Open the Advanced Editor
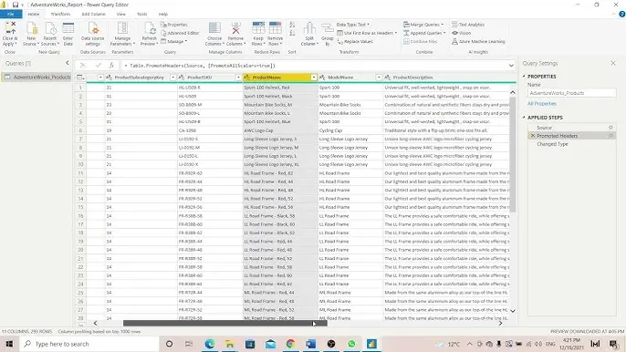 pos(180,33)
